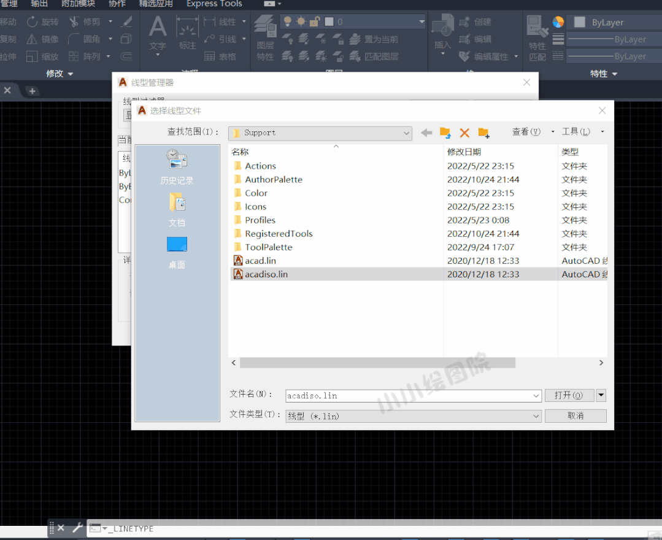662x540 pixels.
Task: Select the Mirror (镜像) tool
Action: pyautogui.click(x=42, y=39)
